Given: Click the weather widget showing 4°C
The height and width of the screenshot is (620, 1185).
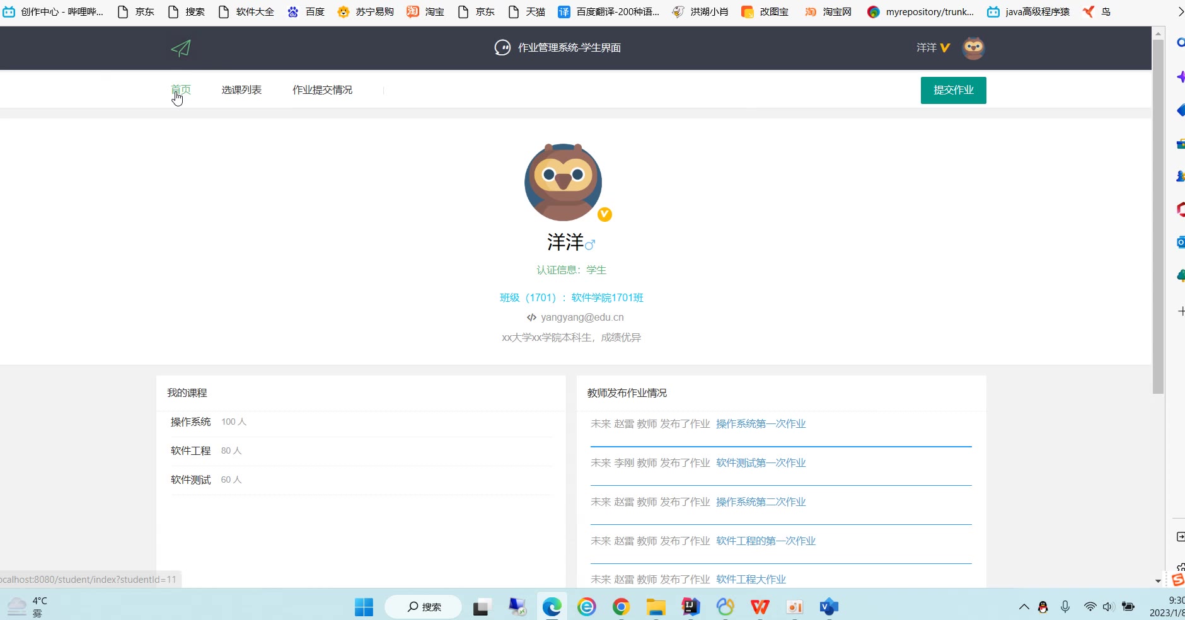Looking at the screenshot, I should coord(26,607).
